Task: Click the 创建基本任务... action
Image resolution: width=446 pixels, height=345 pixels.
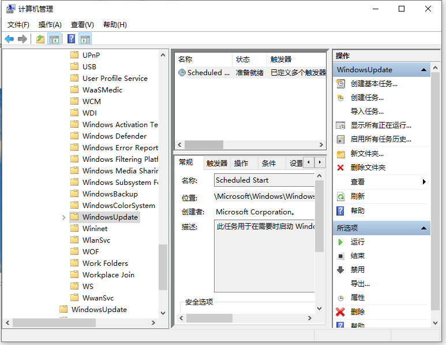Action: pyautogui.click(x=374, y=83)
